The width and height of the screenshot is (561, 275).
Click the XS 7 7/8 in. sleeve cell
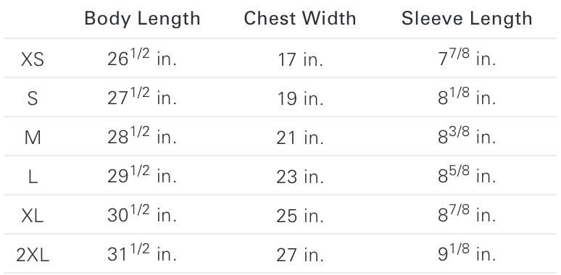coord(467,57)
